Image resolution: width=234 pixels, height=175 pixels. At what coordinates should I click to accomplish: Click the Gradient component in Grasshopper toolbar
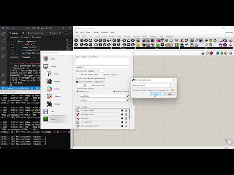coord(176,45)
